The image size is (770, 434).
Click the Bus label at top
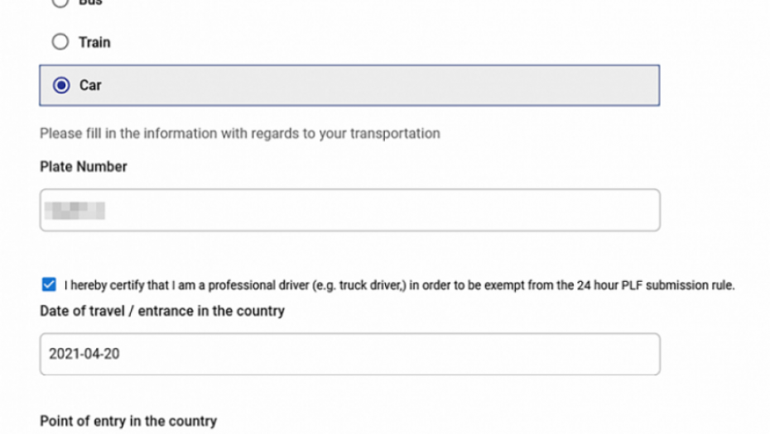(90, 2)
